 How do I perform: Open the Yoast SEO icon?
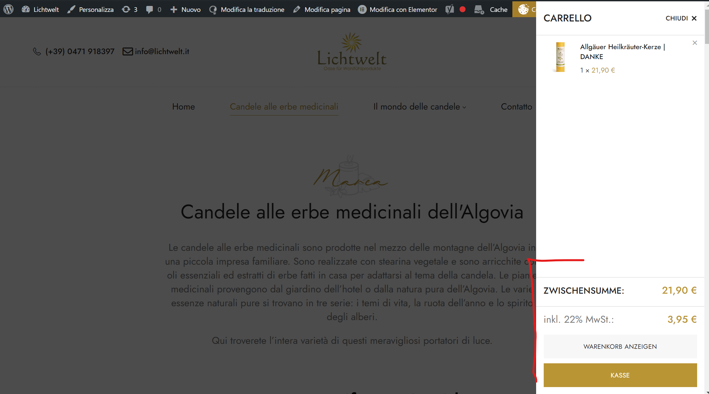pos(450,9)
